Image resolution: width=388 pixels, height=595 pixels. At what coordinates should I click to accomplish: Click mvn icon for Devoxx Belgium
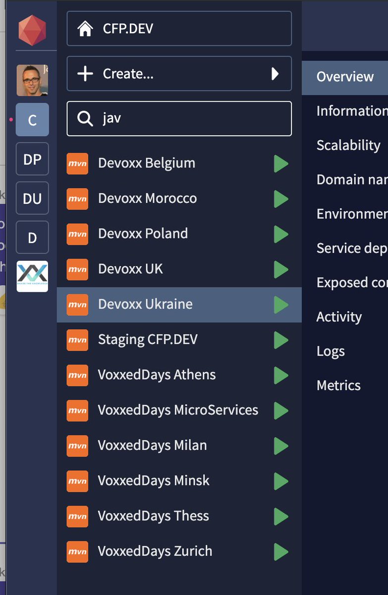tap(77, 163)
